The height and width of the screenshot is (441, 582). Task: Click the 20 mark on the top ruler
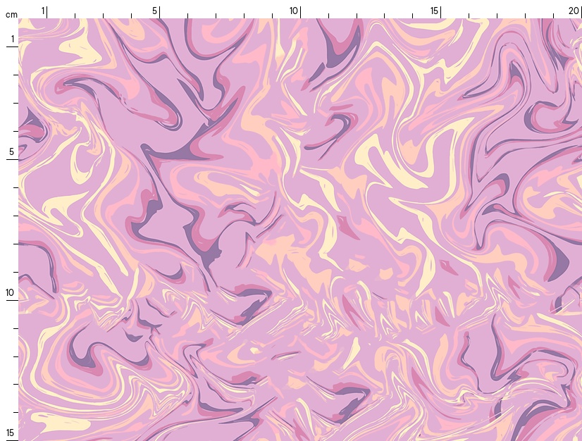pos(574,11)
